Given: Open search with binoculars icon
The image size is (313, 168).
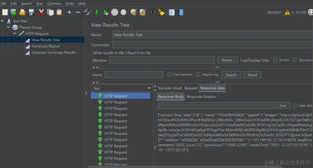Looking at the screenshot, I should tap(153, 12).
